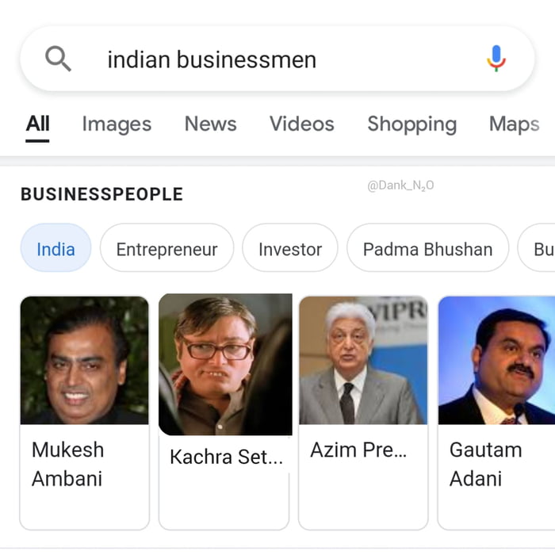Click the search magnifying glass icon

tap(59, 59)
